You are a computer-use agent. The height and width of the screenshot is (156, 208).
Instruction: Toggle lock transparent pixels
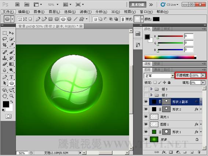click(x=155, y=82)
